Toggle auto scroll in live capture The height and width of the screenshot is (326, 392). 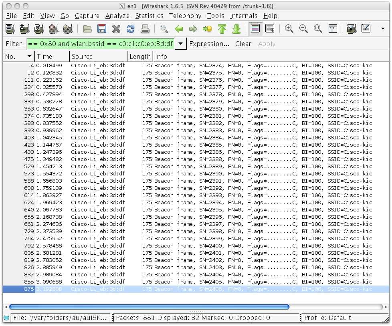pyautogui.click(x=270, y=28)
